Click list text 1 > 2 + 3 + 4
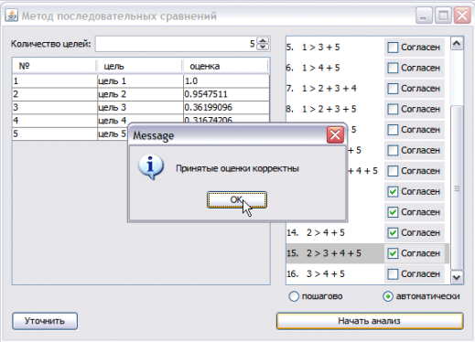The image size is (475, 342). [x=329, y=89]
